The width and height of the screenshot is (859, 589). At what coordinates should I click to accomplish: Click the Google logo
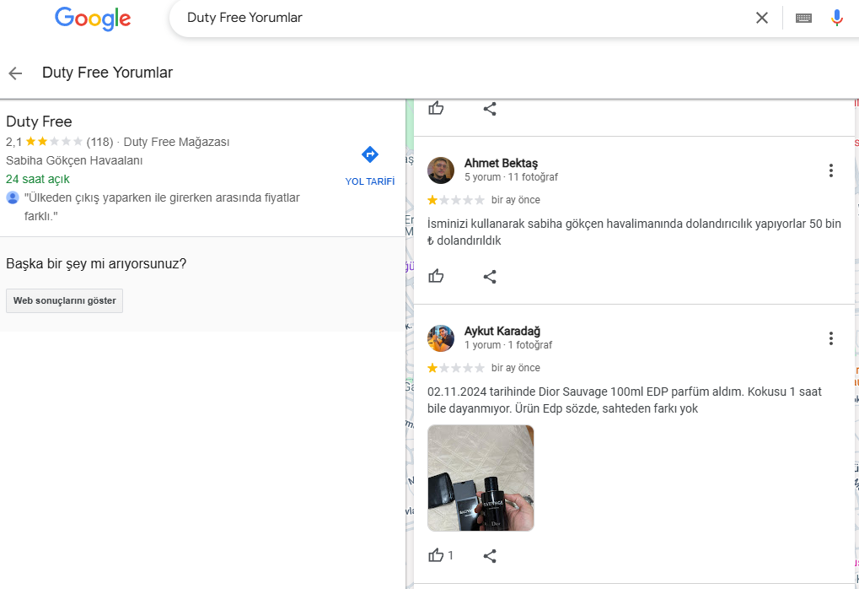click(93, 18)
